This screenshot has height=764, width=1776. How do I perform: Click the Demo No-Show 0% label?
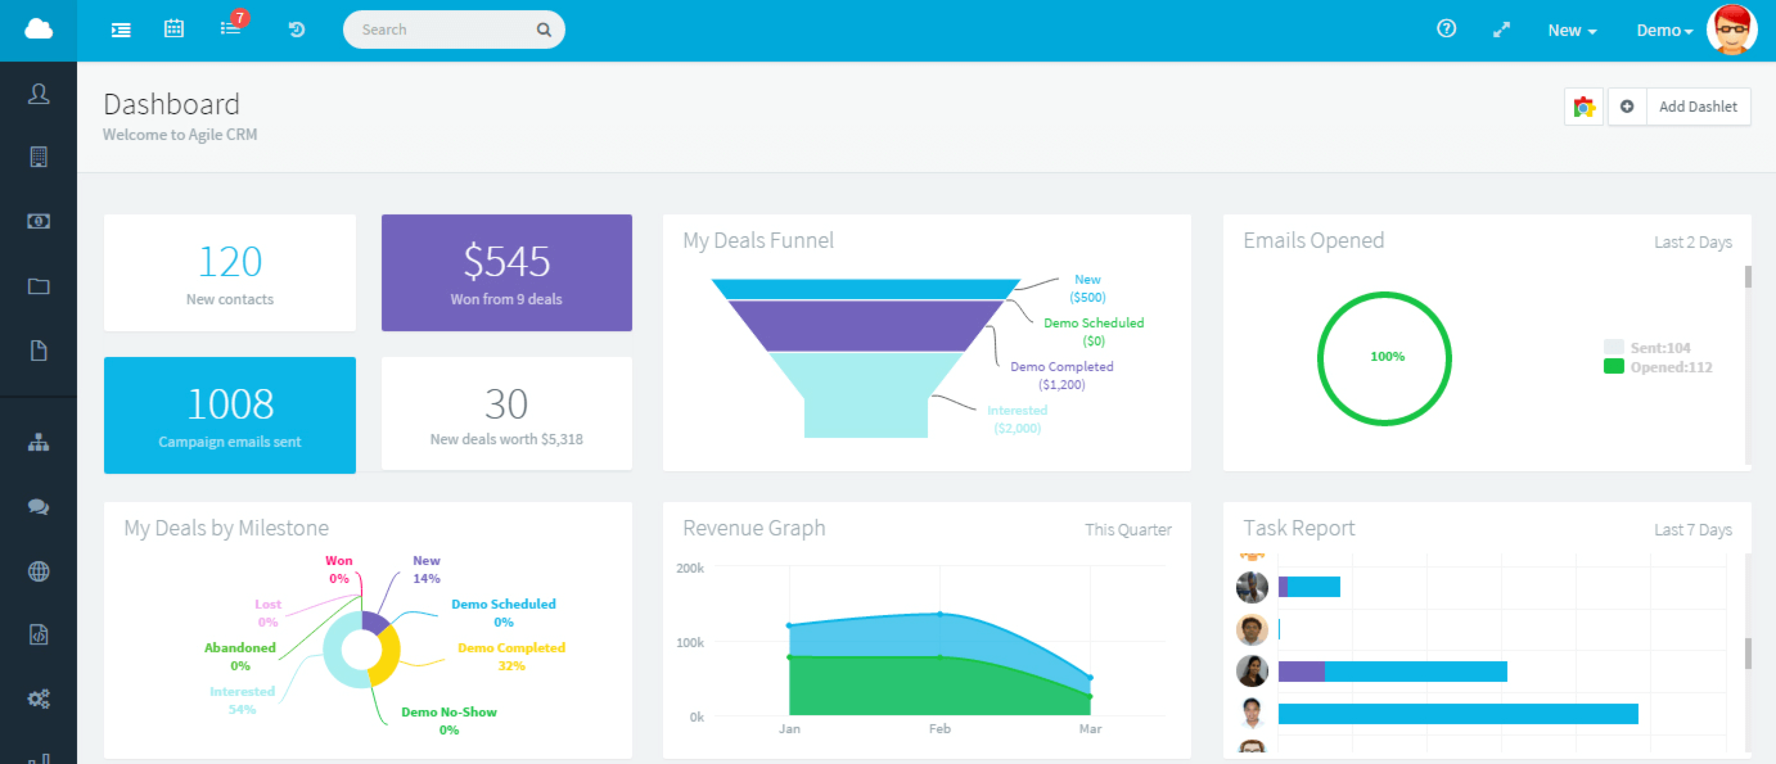tap(449, 720)
